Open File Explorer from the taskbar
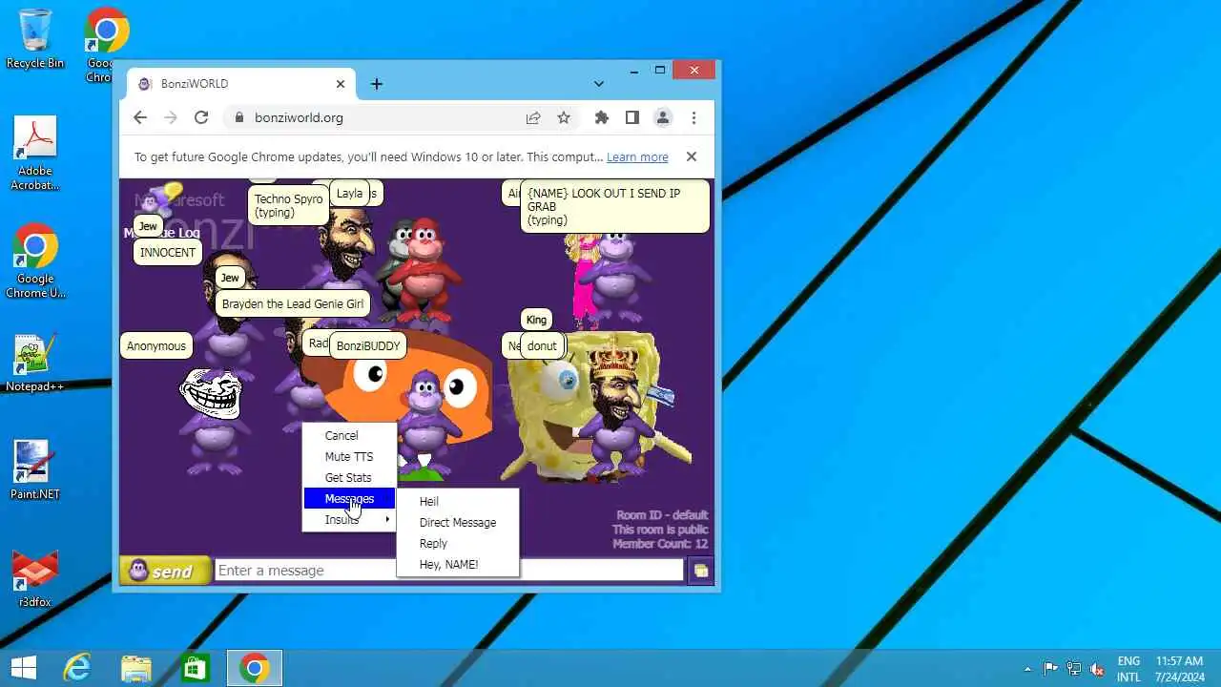Viewport: 1221px width, 687px height. click(x=135, y=668)
